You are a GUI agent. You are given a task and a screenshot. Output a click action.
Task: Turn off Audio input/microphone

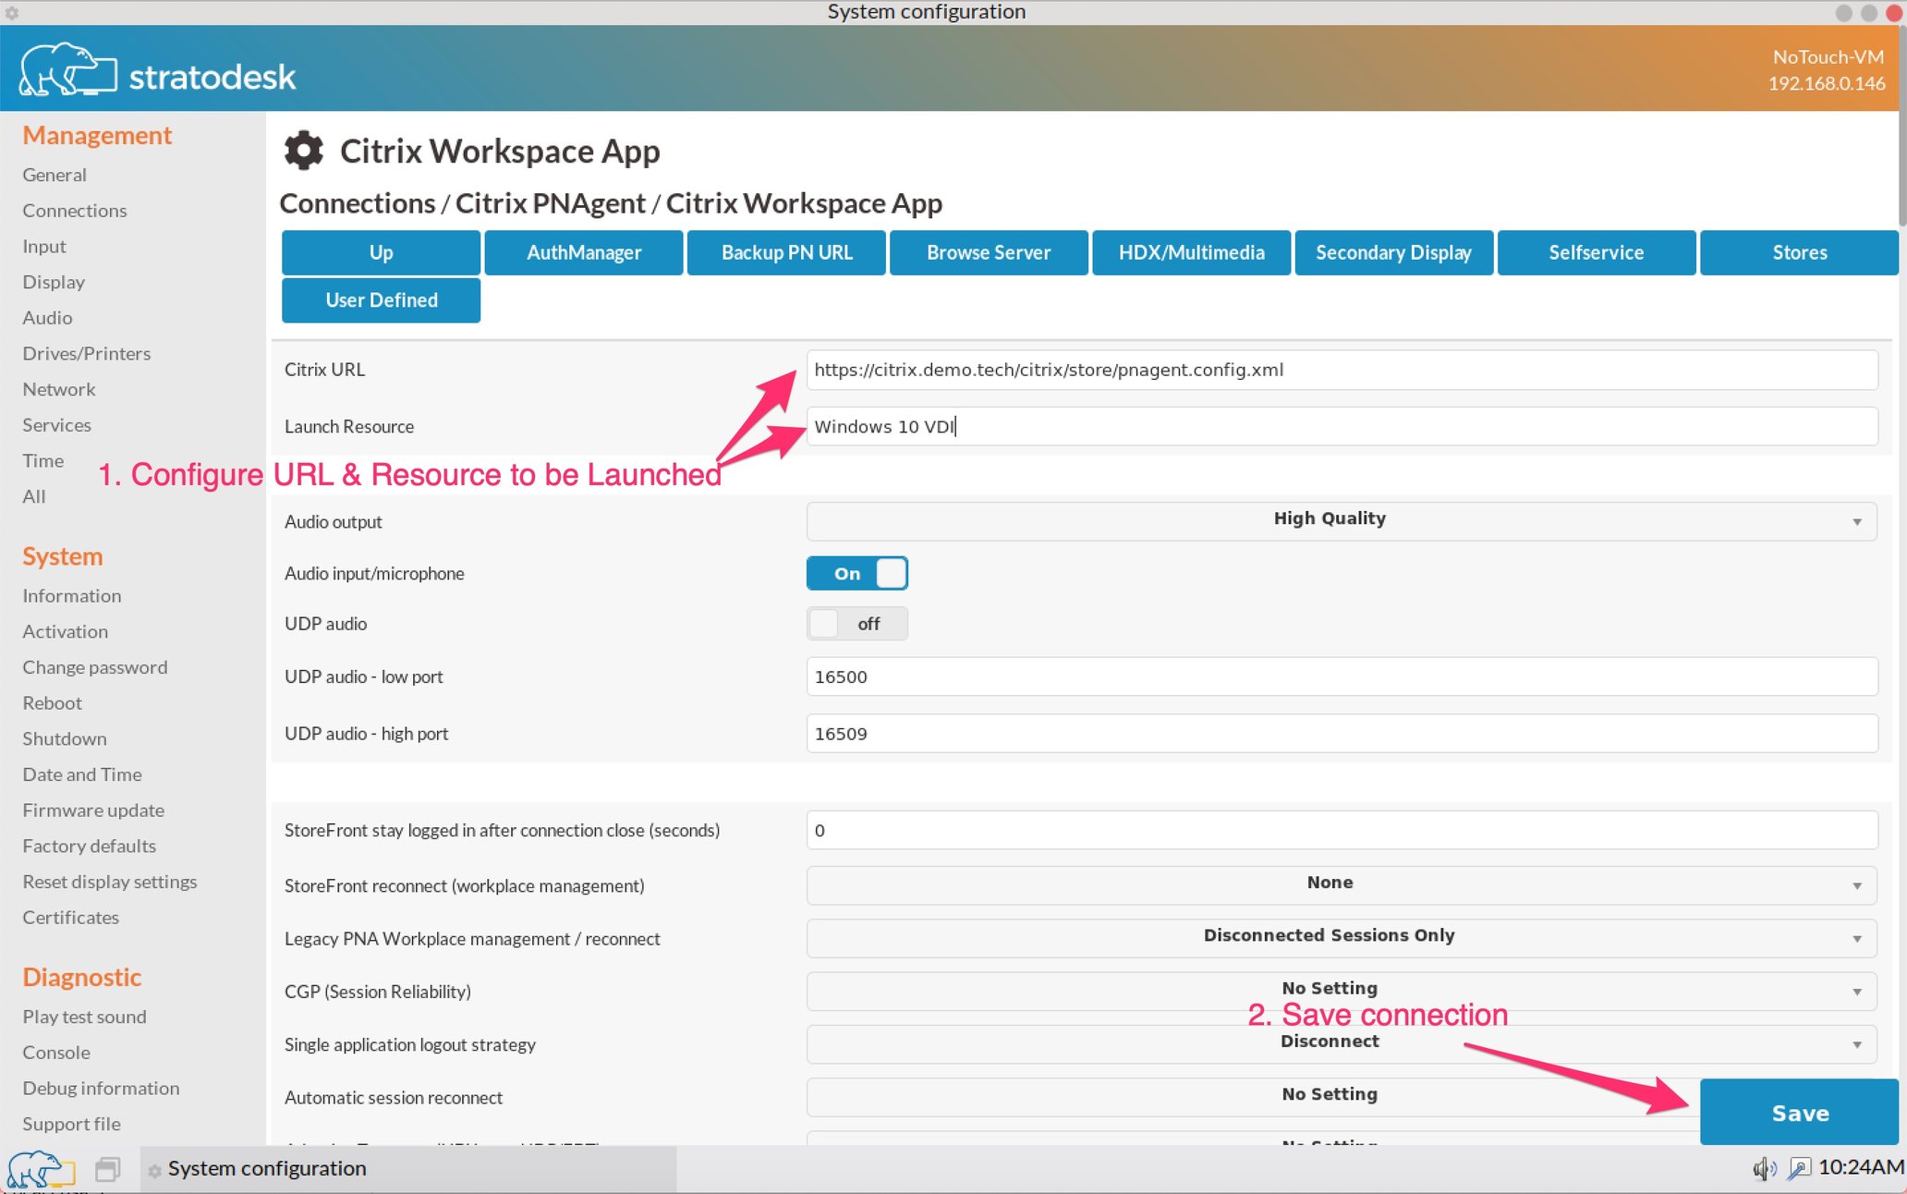click(x=856, y=573)
